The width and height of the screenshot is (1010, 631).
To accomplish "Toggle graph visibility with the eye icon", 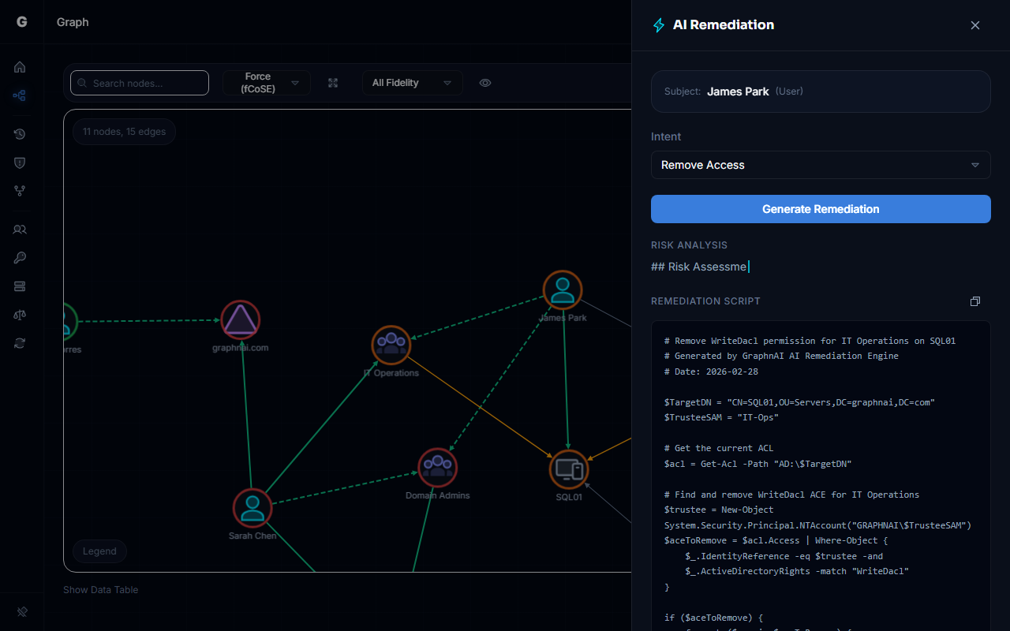I will 484,82.
